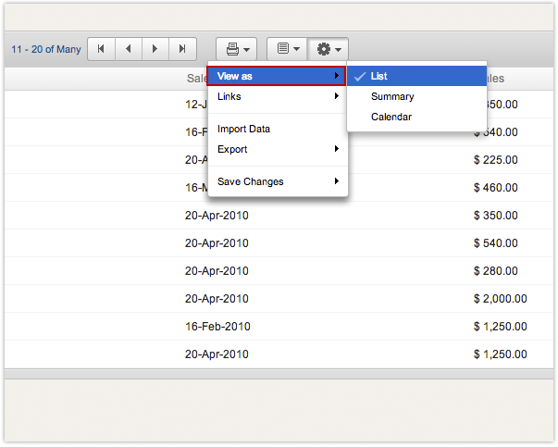Image resolution: width=558 pixels, height=447 pixels.
Task: Switch view to Summary
Action: 392,96
